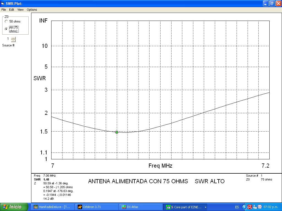Click the 07:02 p.m. clock
Screen dimensions: 282x211
pyautogui.click(x=271, y=207)
